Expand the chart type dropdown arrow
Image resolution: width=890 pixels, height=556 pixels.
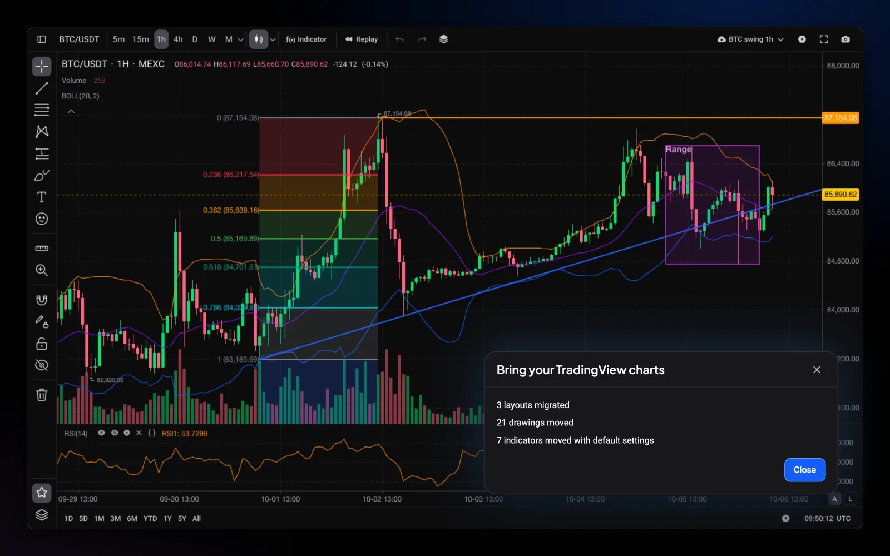tap(273, 39)
